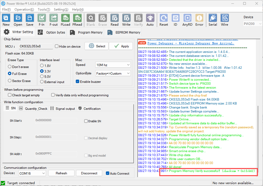Image resolution: width=263 pixels, height=186 pixels.
Task: Click the Write chip toolbar icon
Action: pyautogui.click(x=126, y=18)
